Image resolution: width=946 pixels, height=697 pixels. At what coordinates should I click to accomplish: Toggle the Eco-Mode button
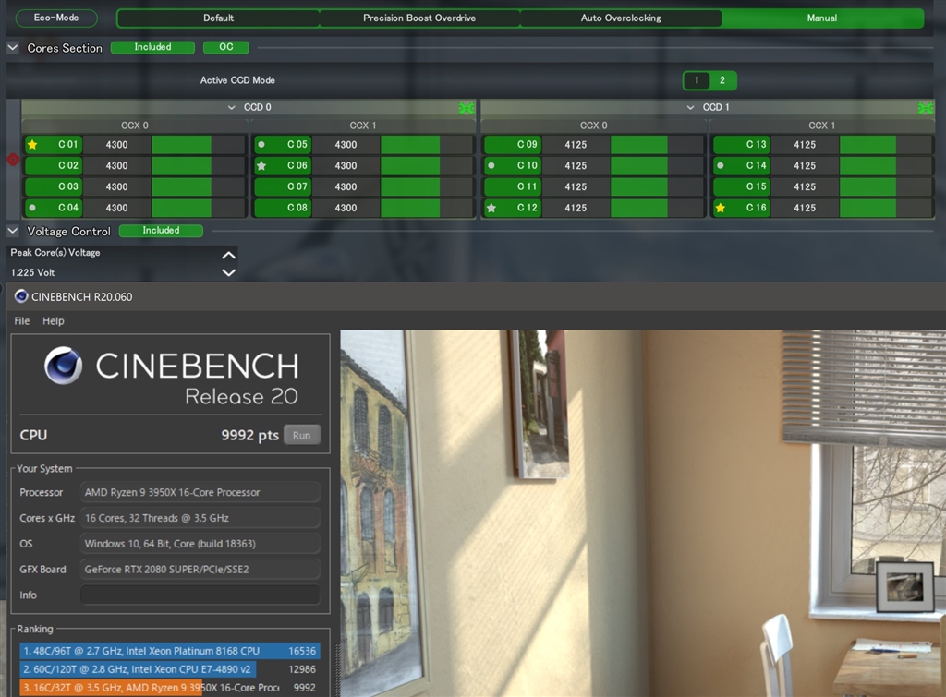56,18
